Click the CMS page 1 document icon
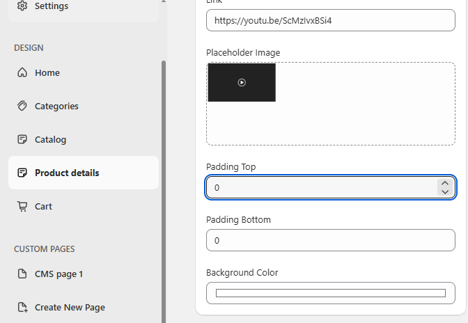This screenshot has height=323, width=468. tap(22, 274)
